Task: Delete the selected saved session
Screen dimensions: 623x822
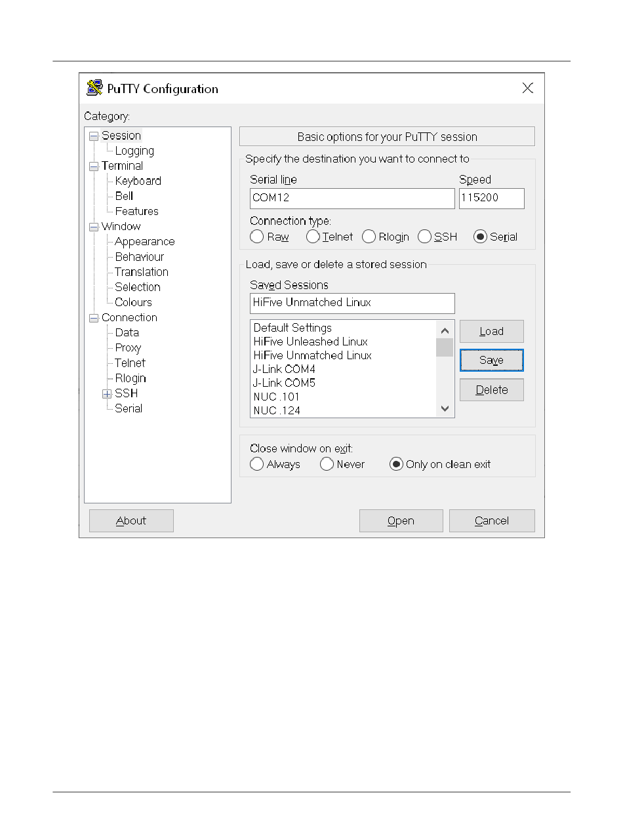Action: [x=491, y=390]
